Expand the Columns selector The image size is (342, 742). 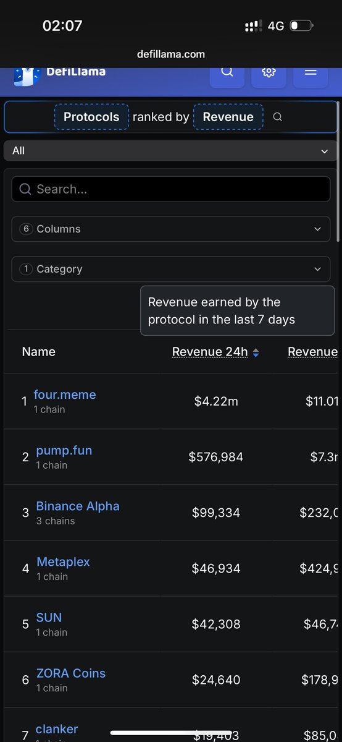tap(171, 229)
